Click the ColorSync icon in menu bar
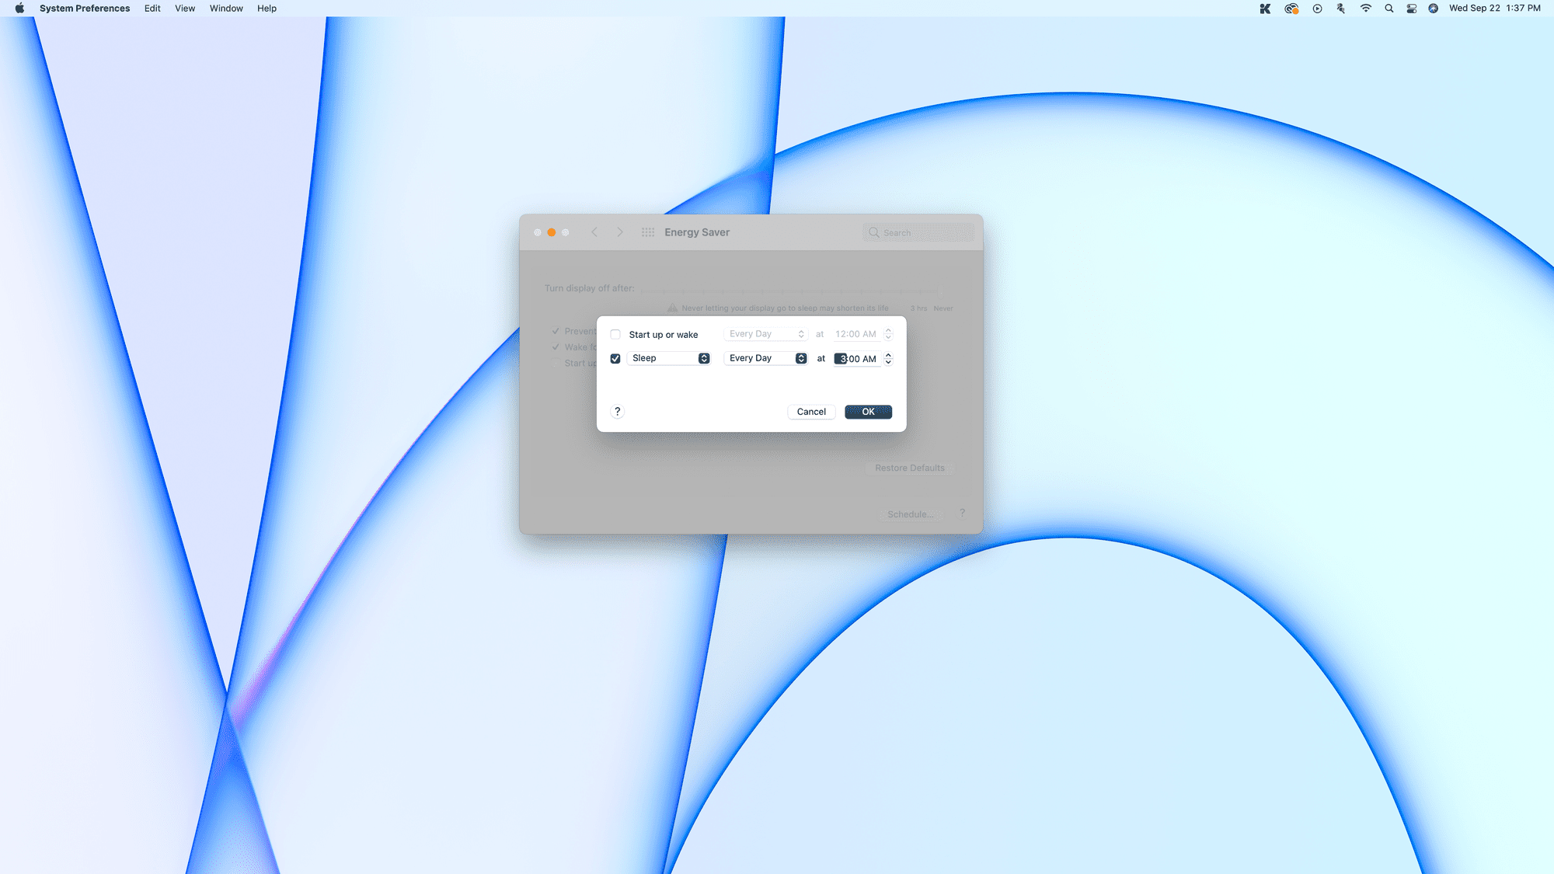 [x=1291, y=9]
